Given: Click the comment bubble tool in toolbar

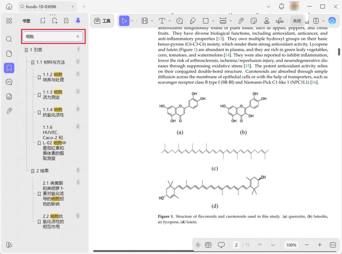Looking at the screenshot, I should pyautogui.click(x=180, y=21).
